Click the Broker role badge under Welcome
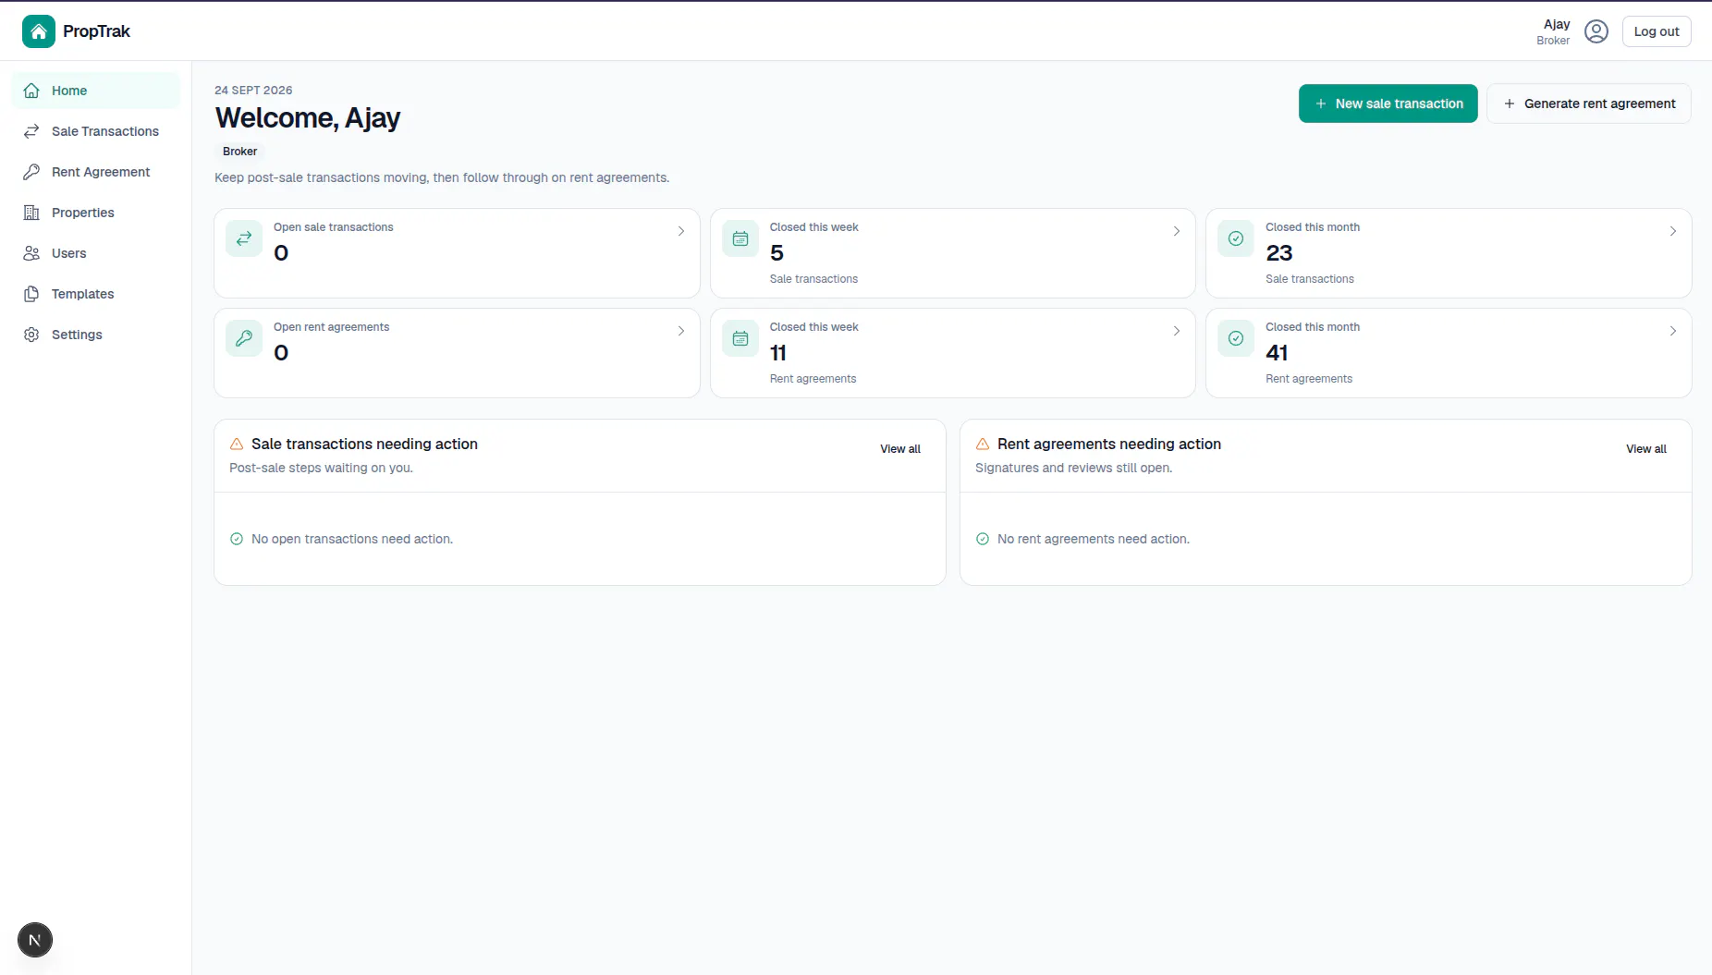This screenshot has height=975, width=1712. coord(240,152)
